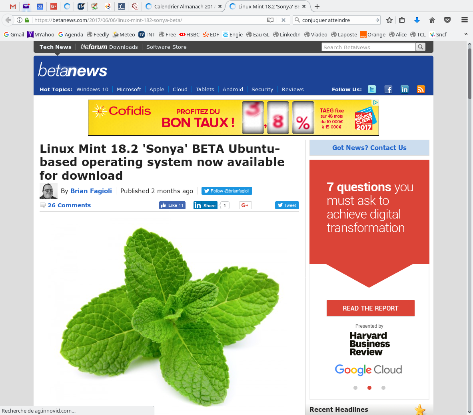Image resolution: width=473 pixels, height=415 pixels.
Task: Open the downloads arrow icon
Action: point(417,20)
